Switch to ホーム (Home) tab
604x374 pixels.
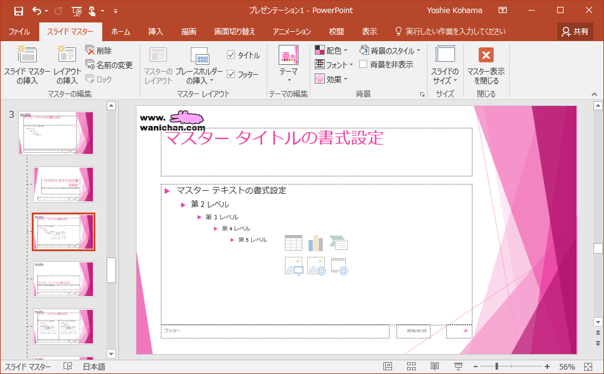tap(120, 32)
